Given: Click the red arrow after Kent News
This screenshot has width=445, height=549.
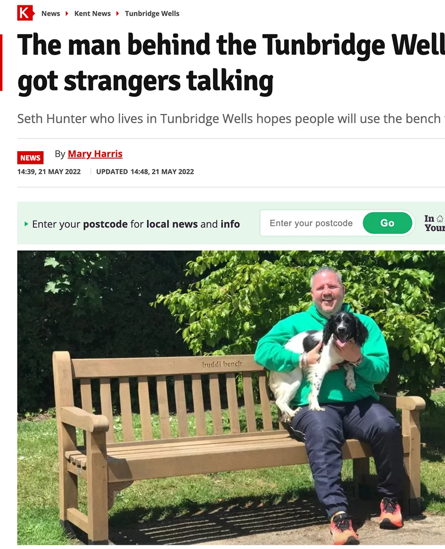Looking at the screenshot, I should click(x=118, y=13).
